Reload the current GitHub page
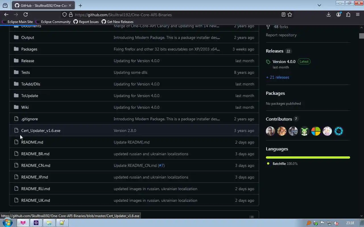This screenshot has height=227, width=364. coord(26,14)
